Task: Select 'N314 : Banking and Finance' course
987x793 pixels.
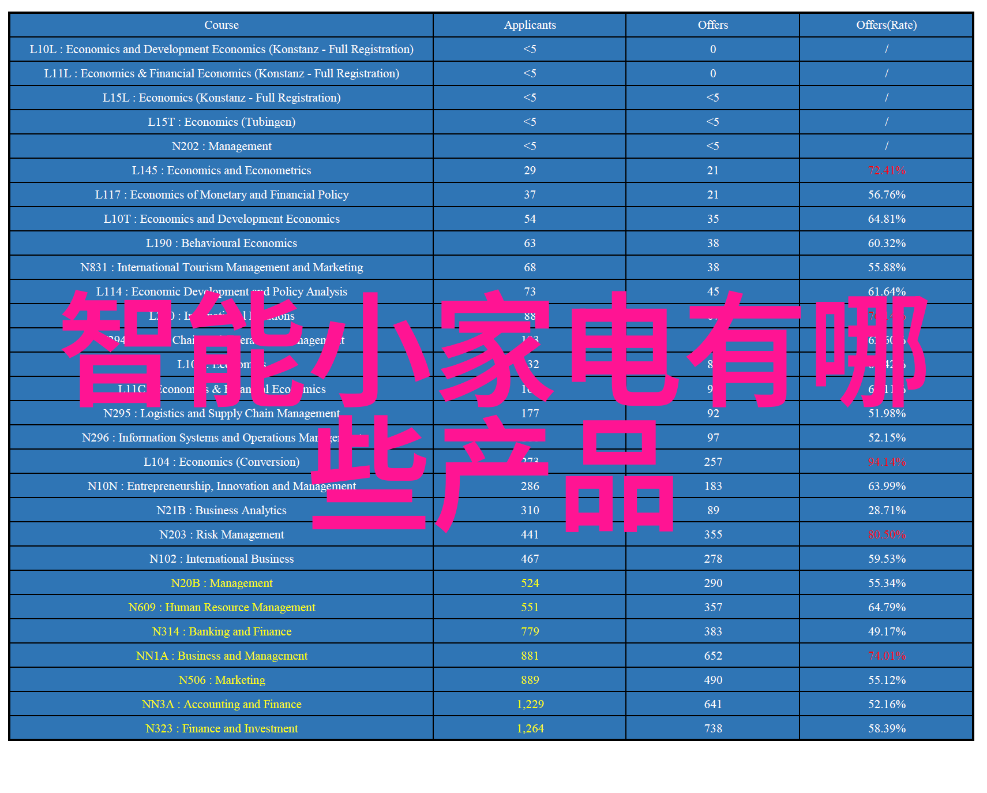Action: click(x=222, y=631)
